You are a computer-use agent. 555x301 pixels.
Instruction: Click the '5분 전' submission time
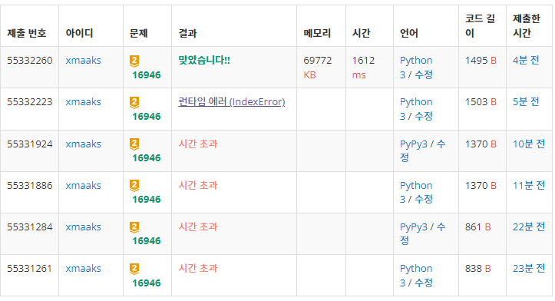click(x=526, y=102)
